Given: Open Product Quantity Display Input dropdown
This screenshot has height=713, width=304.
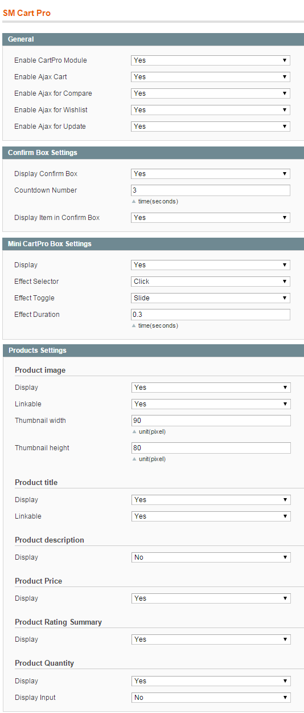Looking at the screenshot, I should point(211,698).
